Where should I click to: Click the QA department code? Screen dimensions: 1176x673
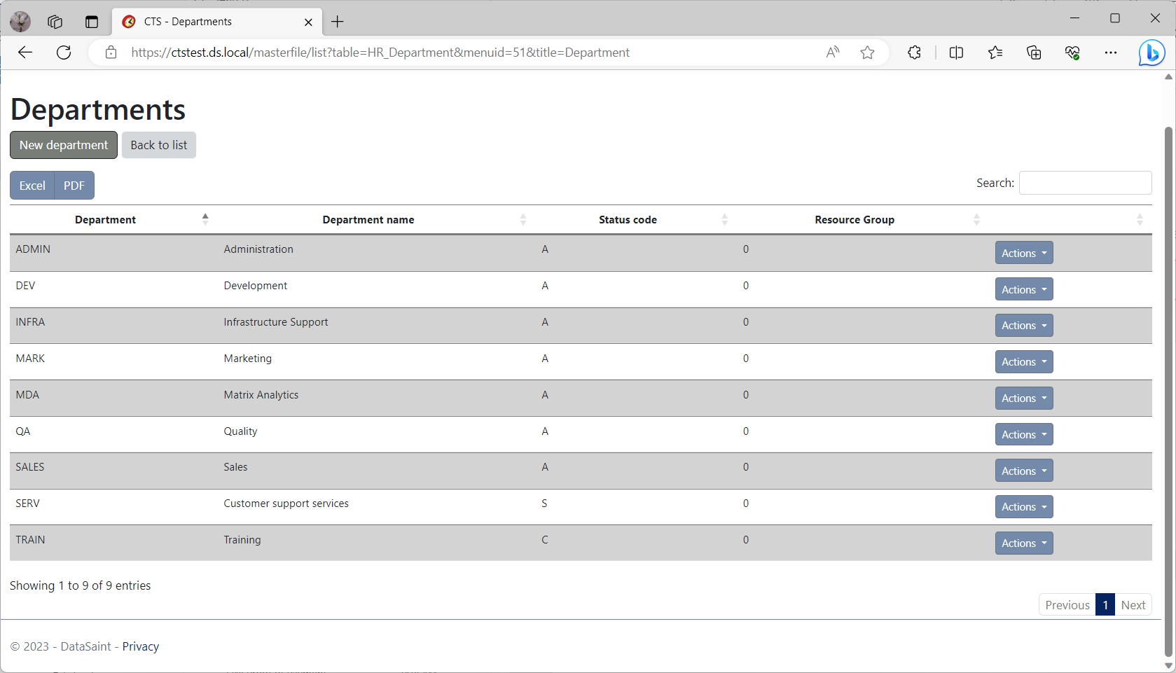23,431
